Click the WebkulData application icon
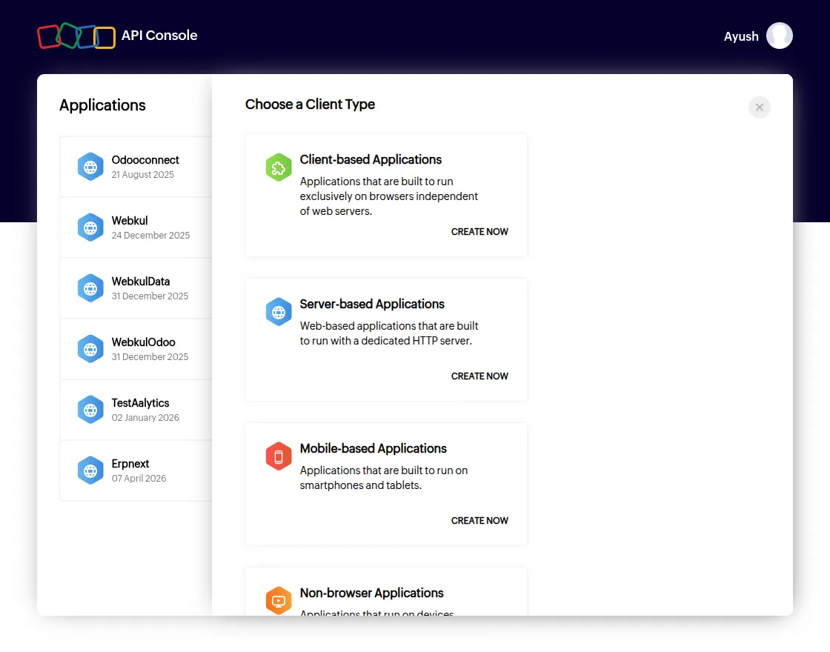Viewport: 830px width, 652px height. (90, 288)
